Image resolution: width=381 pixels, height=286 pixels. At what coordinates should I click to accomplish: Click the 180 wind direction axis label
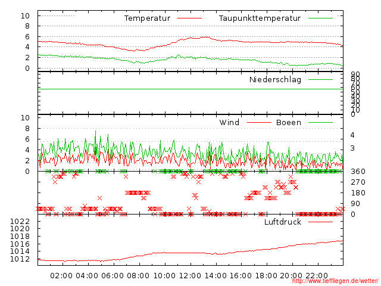358,193
